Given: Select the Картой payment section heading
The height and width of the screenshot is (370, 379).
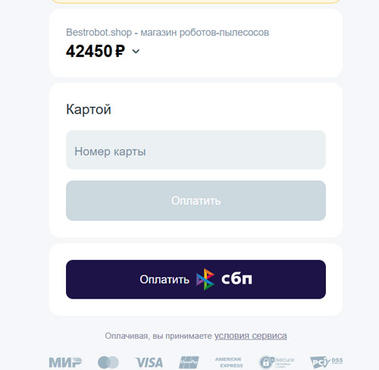Looking at the screenshot, I should coord(89,109).
